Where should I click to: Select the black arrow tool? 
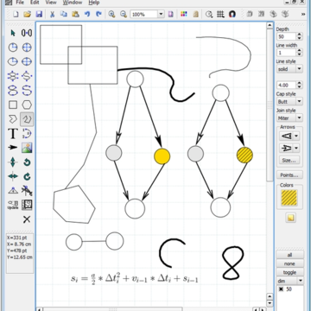pos(13,148)
